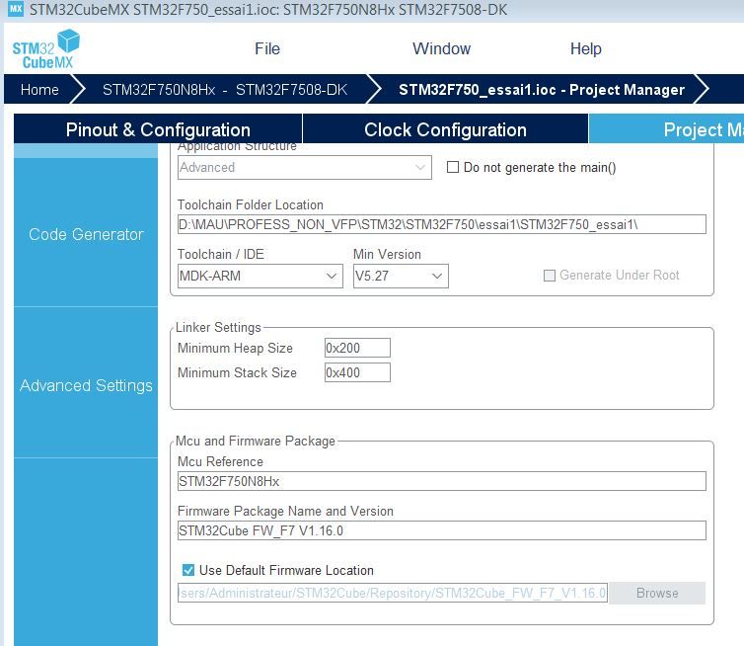Click the firmware repository path field
Viewport: 744px width, 646px height.
(393, 593)
